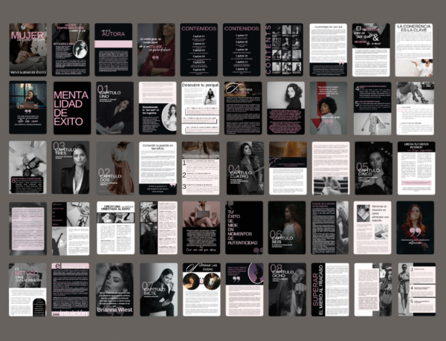Select the Capítulo Siete page thumbnail
446x341 pixels.
[x=157, y=288]
